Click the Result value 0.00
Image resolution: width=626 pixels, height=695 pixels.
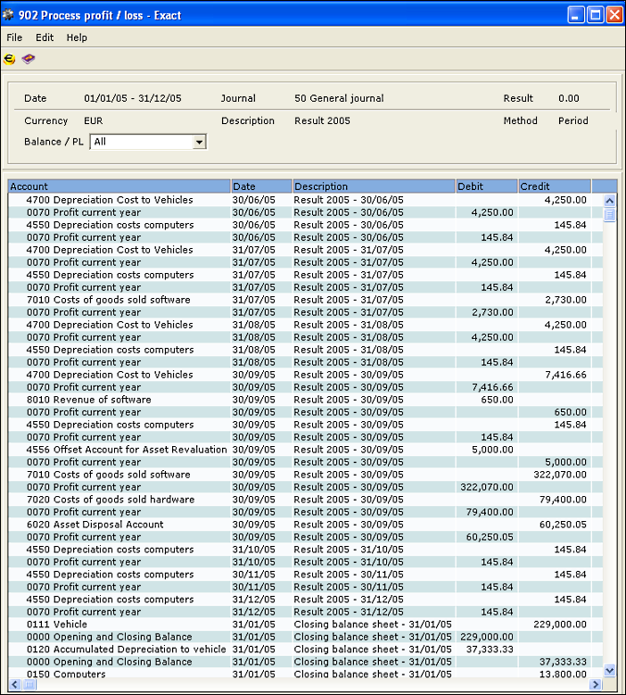(x=568, y=98)
